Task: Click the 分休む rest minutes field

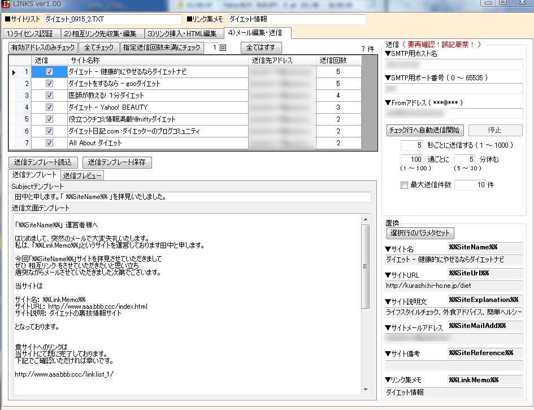Action: pos(465,159)
